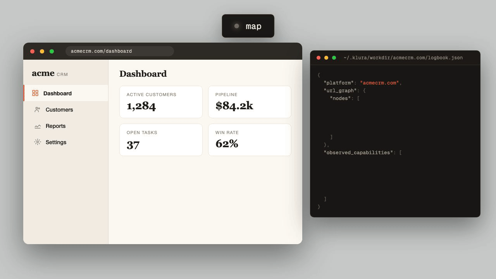Click the Reports chart icon
This screenshot has width=496, height=279.
tap(37, 126)
